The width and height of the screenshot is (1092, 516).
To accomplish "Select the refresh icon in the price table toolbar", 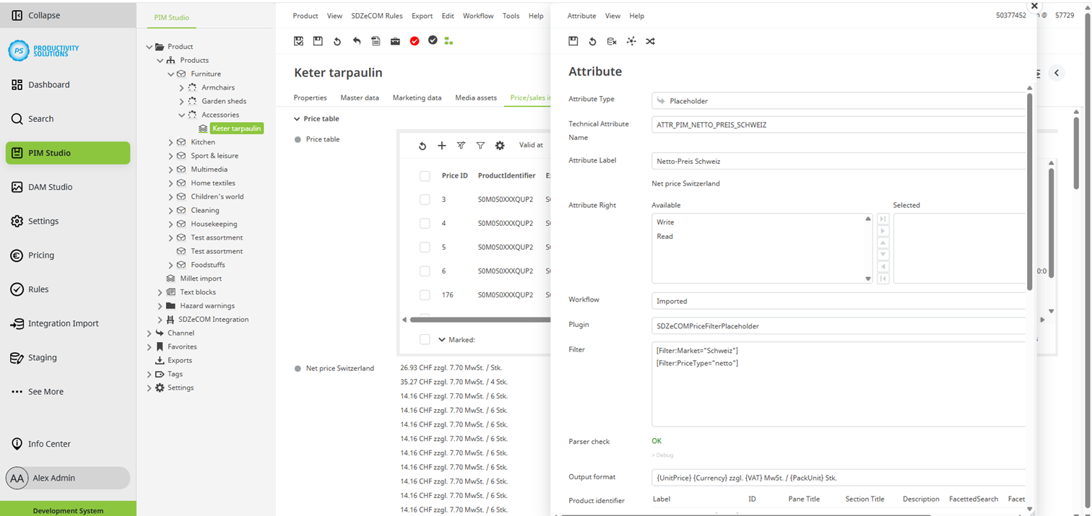I will coord(422,145).
